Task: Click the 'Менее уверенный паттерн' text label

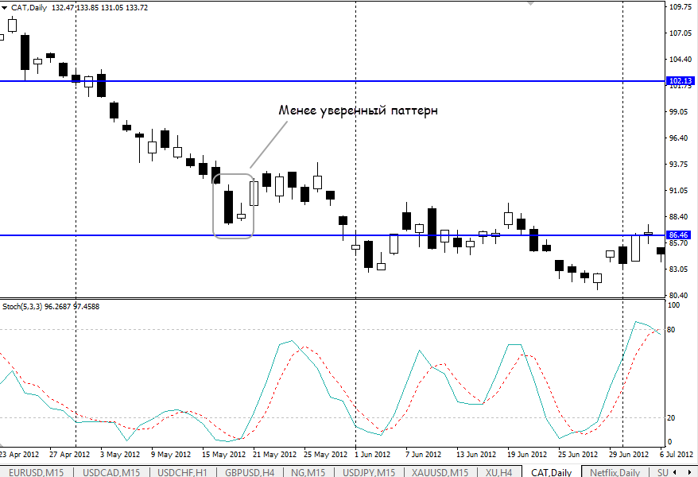Action: click(358, 111)
